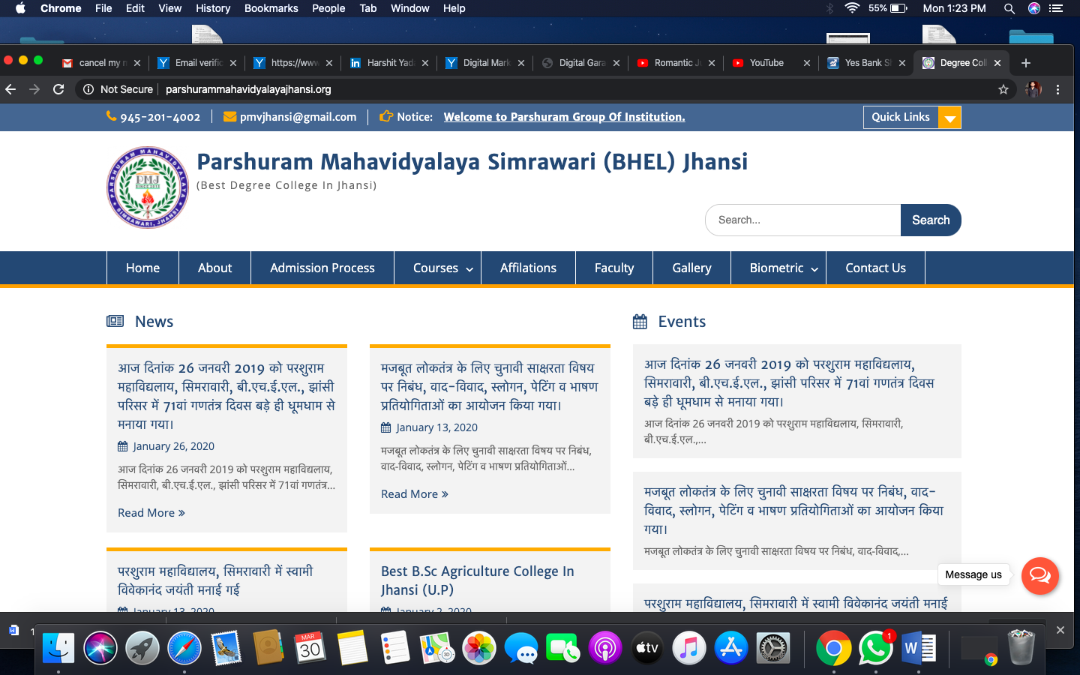Open the orange chat bubble widget
Viewport: 1080px width, 675px height.
1040,575
